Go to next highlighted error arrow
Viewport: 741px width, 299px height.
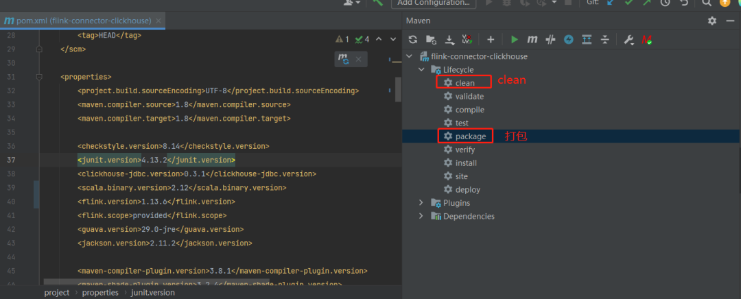tap(392, 39)
